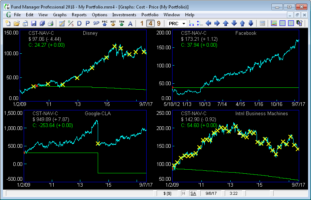The height and width of the screenshot is (200, 311).
Task: Open the View menu
Action: pos(43,15)
